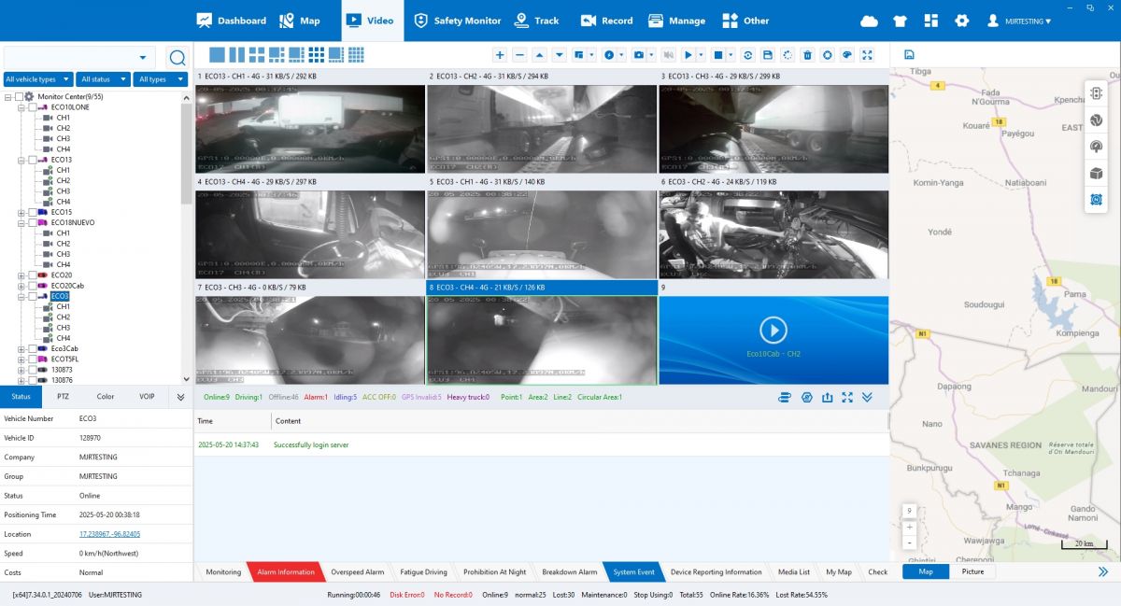Click the traffic light icon on the map
Screen dimensions: 1121x606
[x=1097, y=93]
